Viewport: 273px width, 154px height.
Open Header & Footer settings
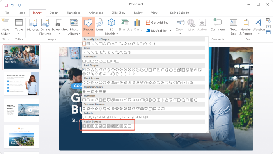[246, 27]
